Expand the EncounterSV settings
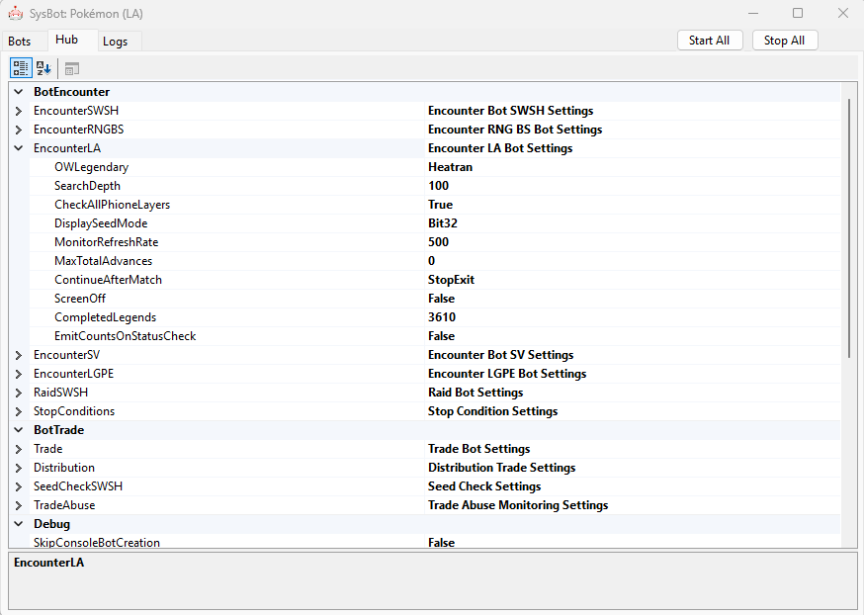Viewport: 864px width, 615px height. click(x=19, y=355)
